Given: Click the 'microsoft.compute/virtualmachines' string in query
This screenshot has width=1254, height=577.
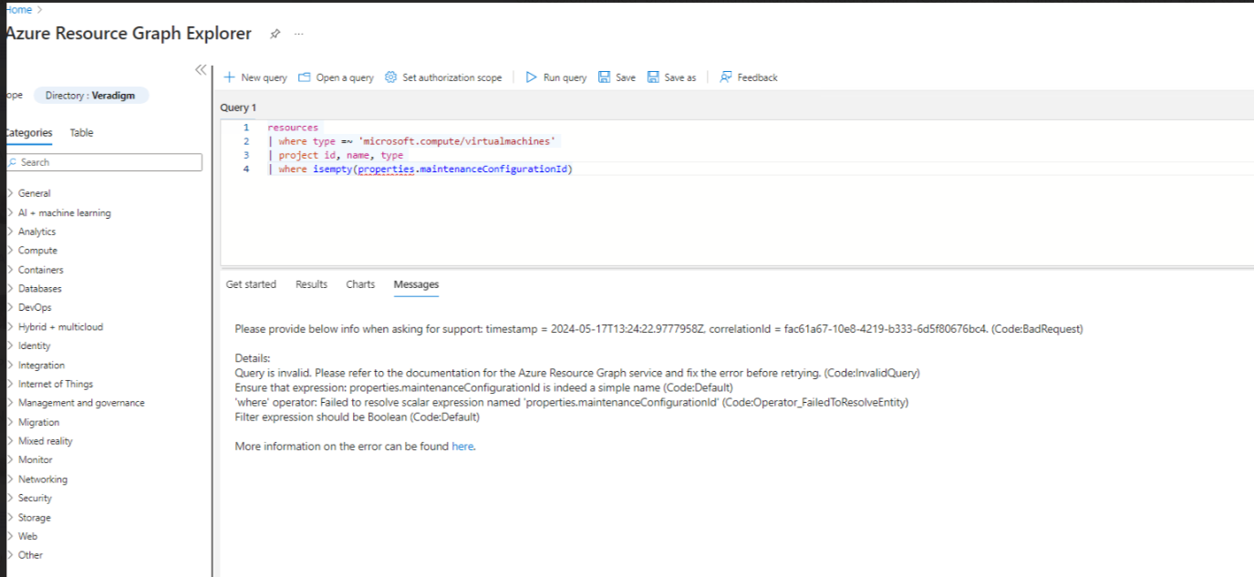Looking at the screenshot, I should pyautogui.click(x=457, y=141).
